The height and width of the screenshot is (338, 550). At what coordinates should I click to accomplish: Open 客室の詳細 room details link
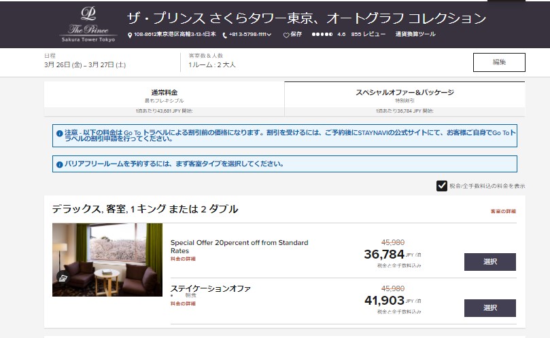[503, 211]
